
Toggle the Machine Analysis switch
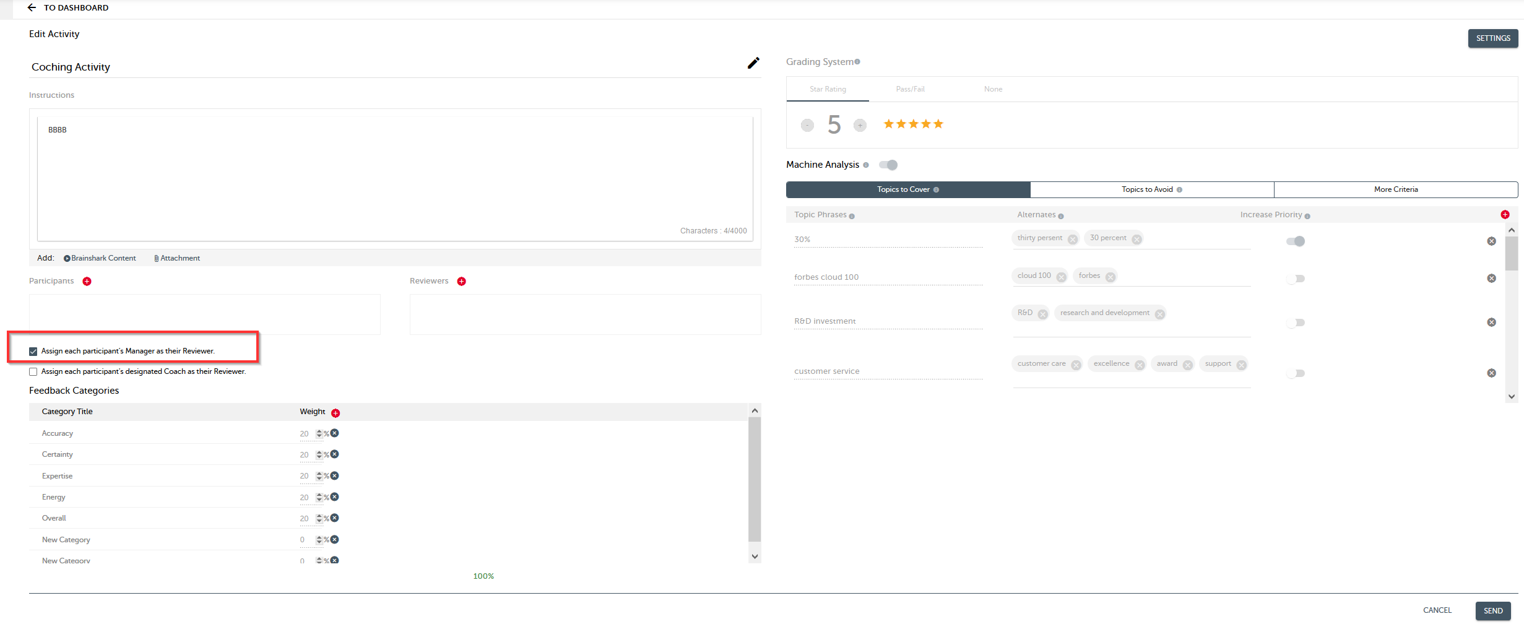888,165
